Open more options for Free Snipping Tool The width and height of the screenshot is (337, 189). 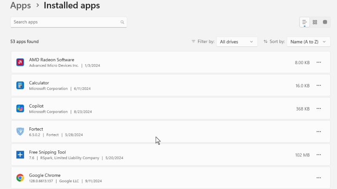pyautogui.click(x=318, y=155)
